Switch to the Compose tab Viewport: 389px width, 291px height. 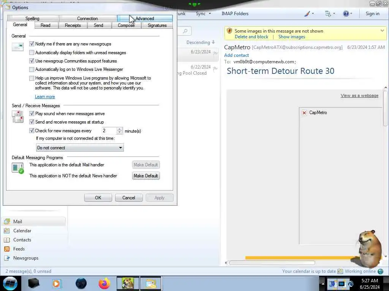click(126, 25)
